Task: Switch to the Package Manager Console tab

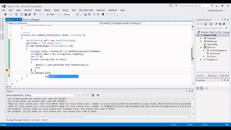Action: point(18,120)
